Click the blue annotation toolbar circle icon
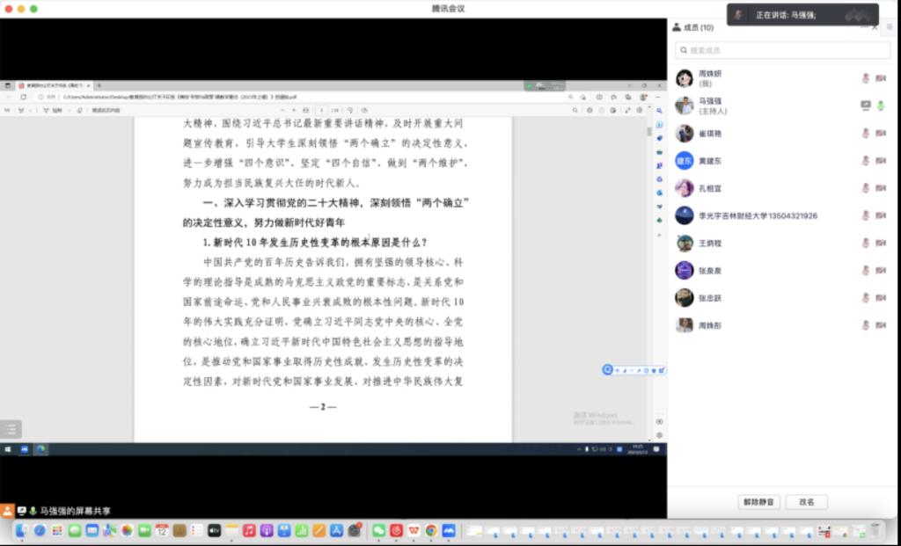The height and width of the screenshot is (546, 901). [607, 369]
